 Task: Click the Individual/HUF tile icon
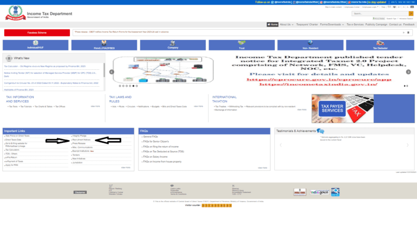(x=35, y=43)
